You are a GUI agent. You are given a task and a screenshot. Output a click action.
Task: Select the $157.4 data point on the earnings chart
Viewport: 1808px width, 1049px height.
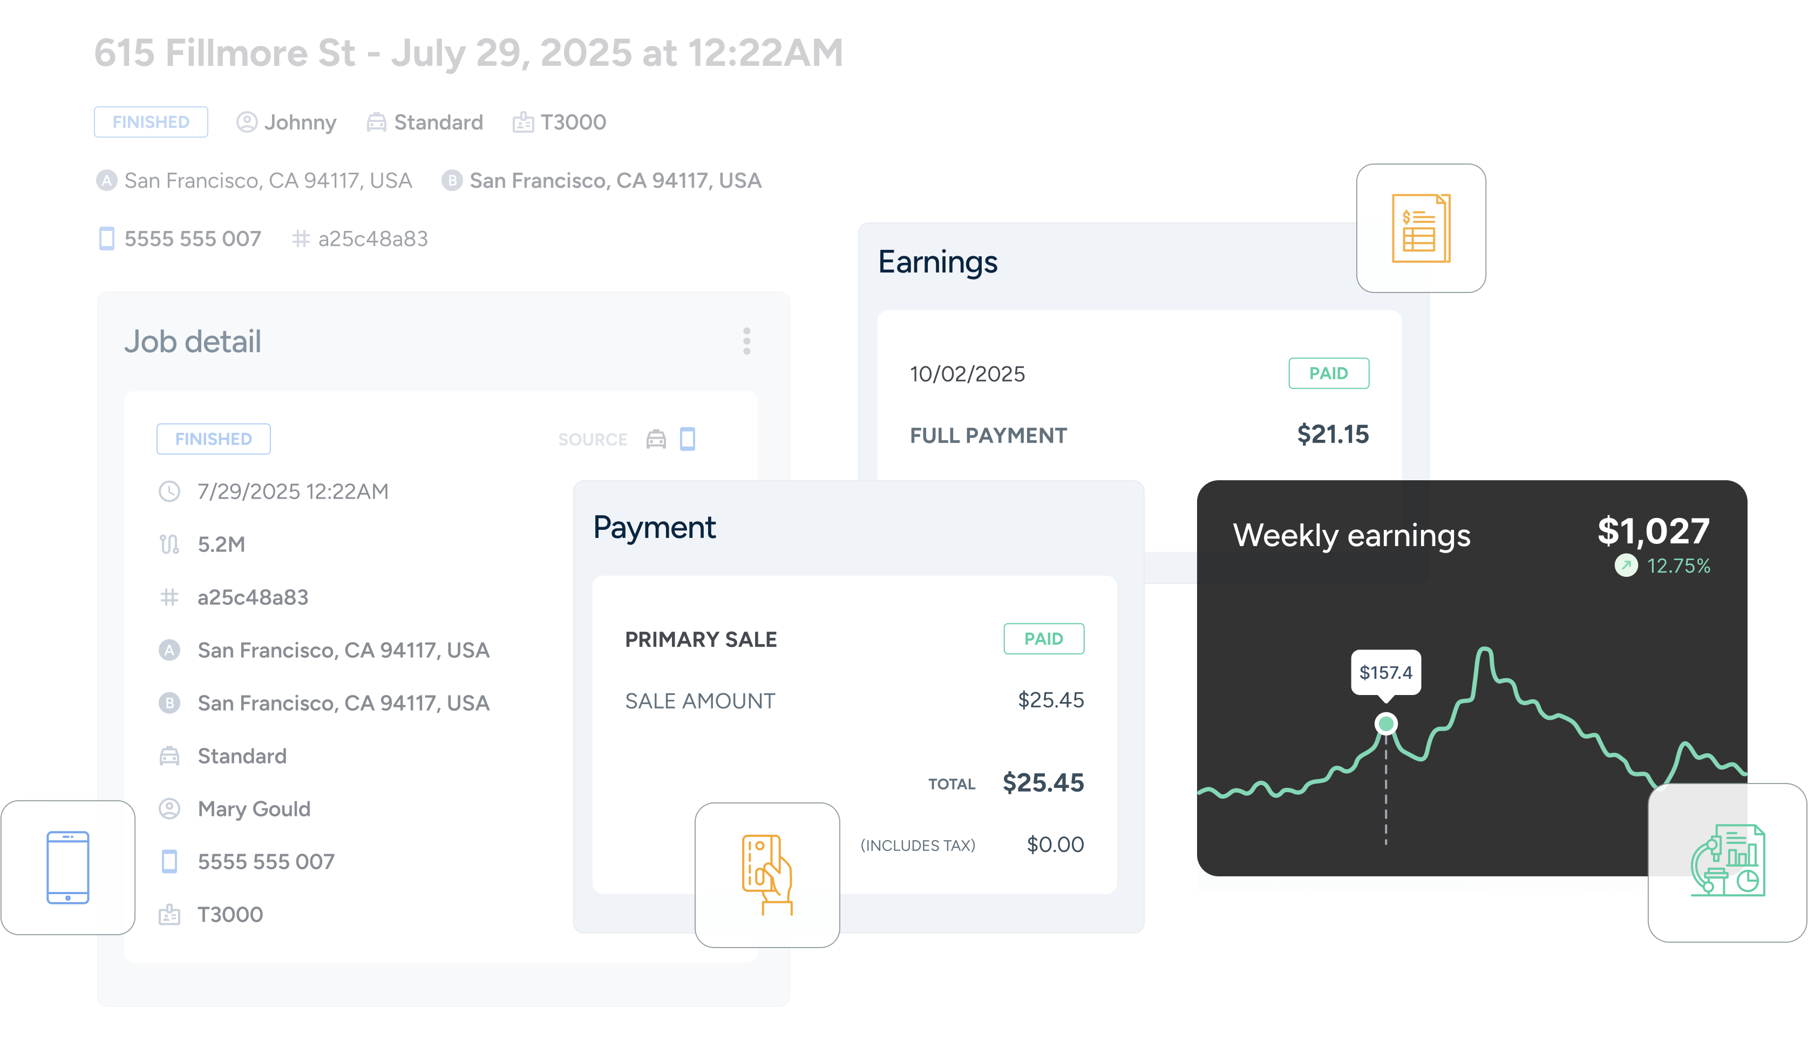click(x=1385, y=723)
